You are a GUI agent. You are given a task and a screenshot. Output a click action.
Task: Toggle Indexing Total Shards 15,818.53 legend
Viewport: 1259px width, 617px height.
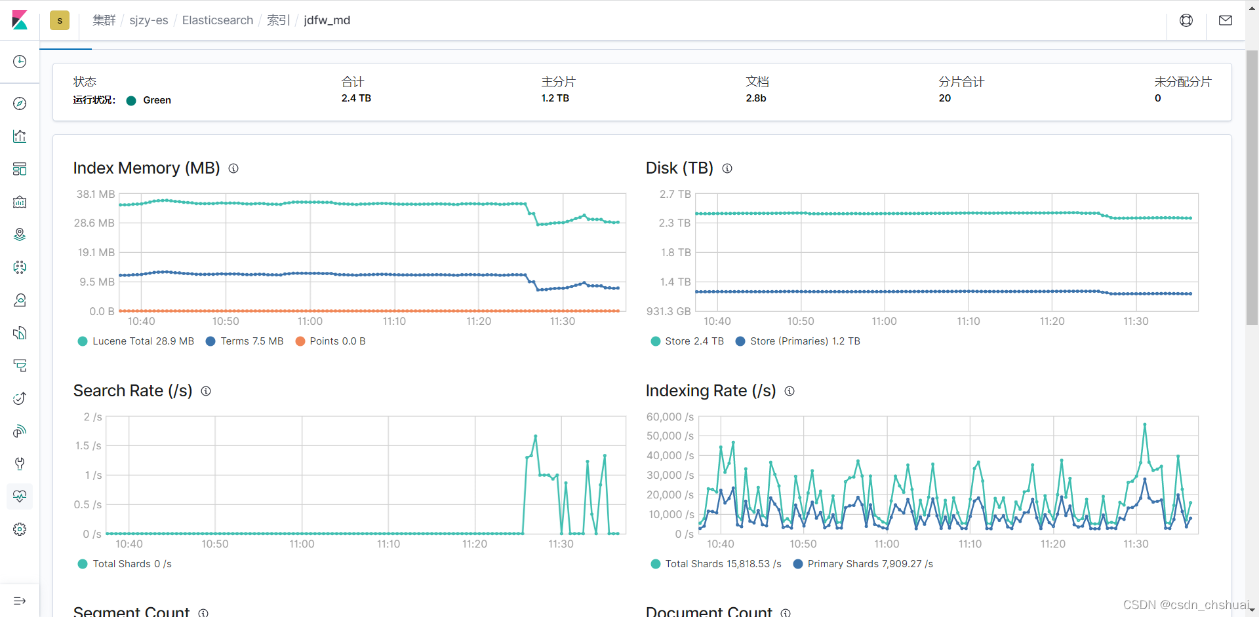pyautogui.click(x=716, y=564)
